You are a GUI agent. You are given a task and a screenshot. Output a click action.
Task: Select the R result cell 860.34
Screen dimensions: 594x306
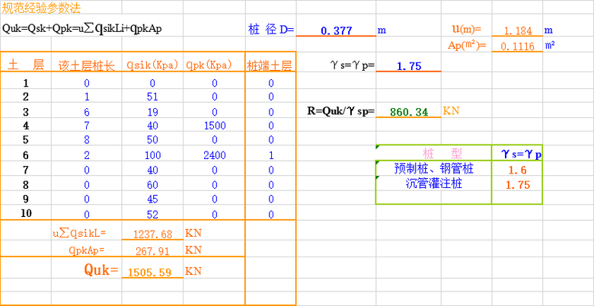[x=409, y=112]
